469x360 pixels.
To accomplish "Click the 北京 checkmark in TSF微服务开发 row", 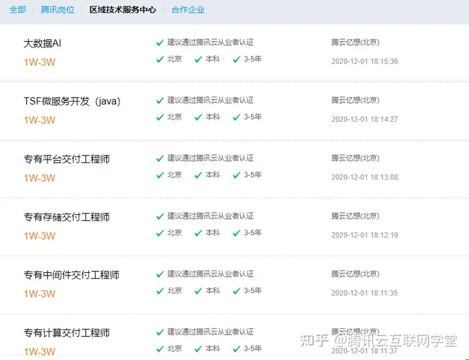I will click(160, 118).
